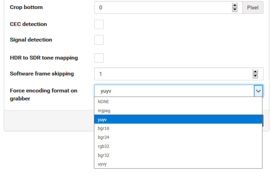Image resolution: width=277 pixels, height=189 pixels.
Task: Decrease the Crop bottom value using down arrow
Action: coord(235,9)
